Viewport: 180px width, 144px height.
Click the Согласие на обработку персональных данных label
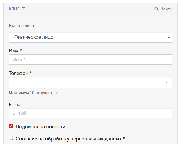(70, 139)
